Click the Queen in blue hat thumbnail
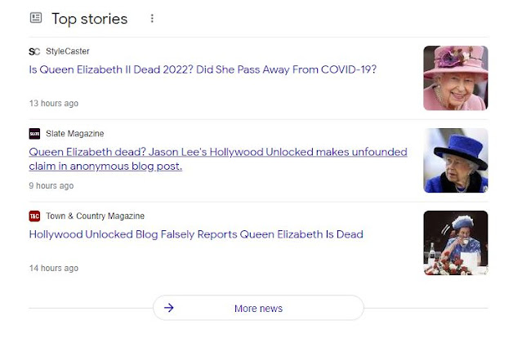Viewport: 522px width, 338px height. click(455, 160)
